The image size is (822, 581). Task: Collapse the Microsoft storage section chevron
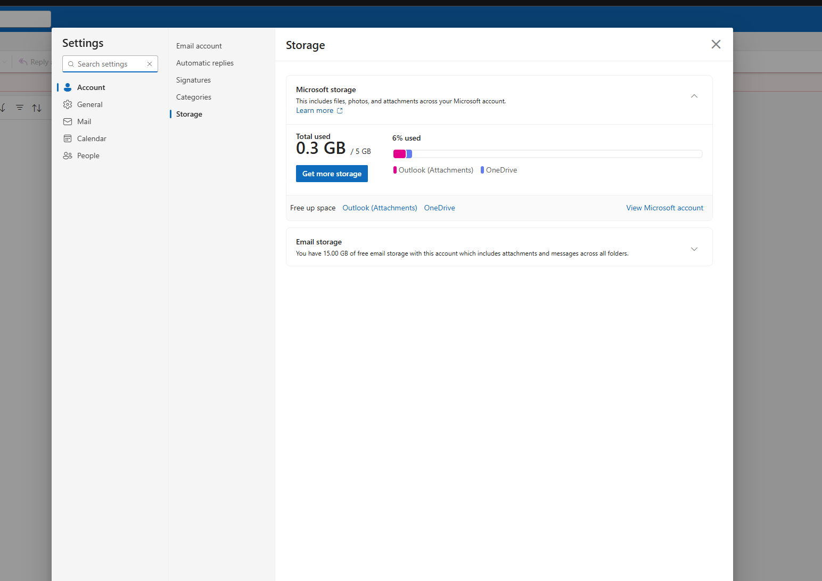click(694, 96)
